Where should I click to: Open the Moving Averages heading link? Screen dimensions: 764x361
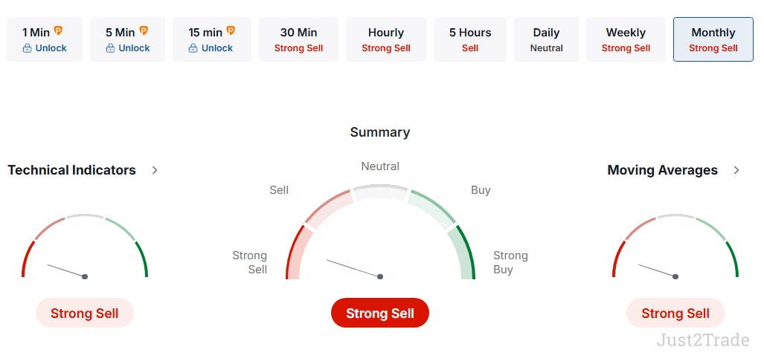point(662,170)
